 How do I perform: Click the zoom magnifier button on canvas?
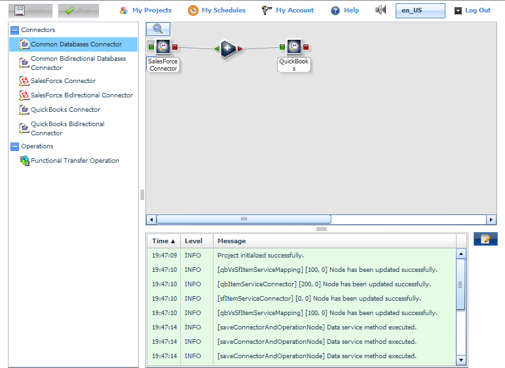tap(158, 29)
